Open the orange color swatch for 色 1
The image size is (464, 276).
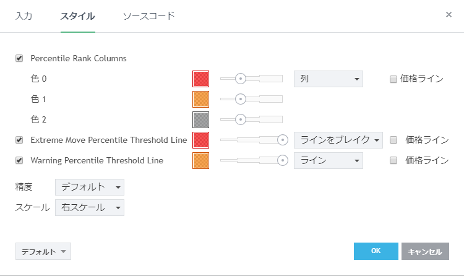[201, 99]
